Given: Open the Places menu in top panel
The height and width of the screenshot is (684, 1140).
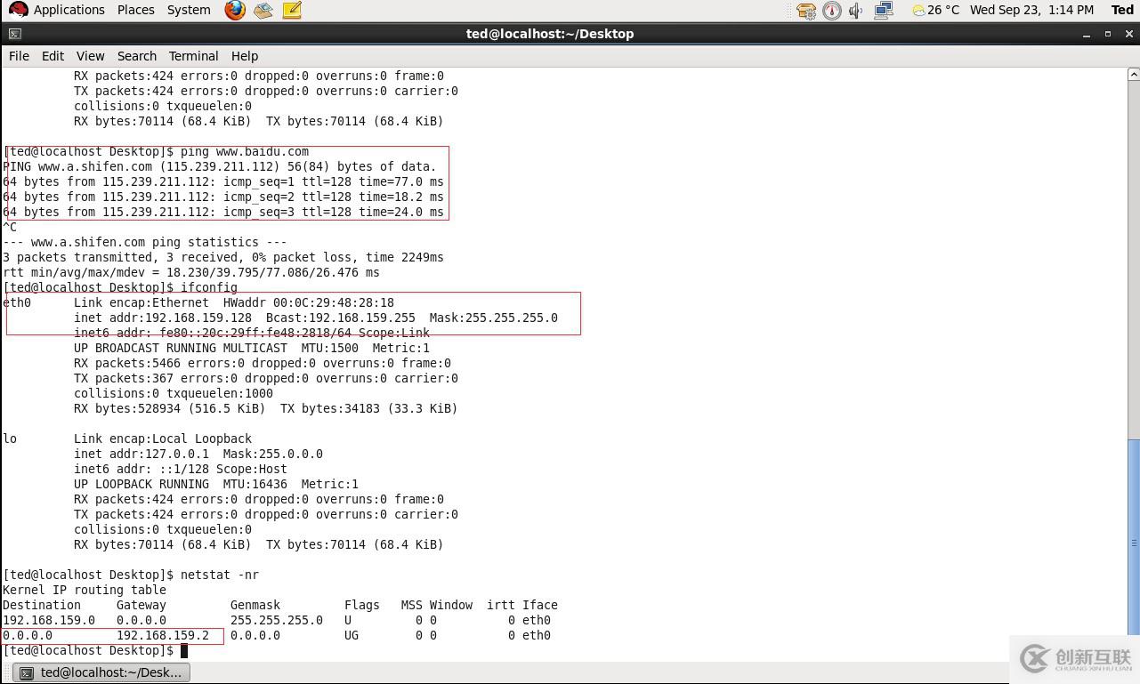Looking at the screenshot, I should tap(136, 10).
